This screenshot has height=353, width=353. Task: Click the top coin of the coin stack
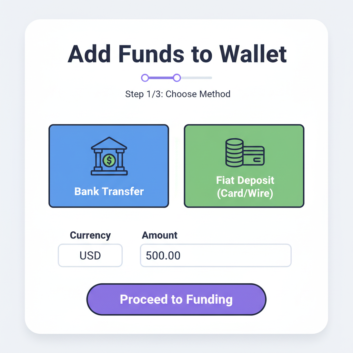234,141
